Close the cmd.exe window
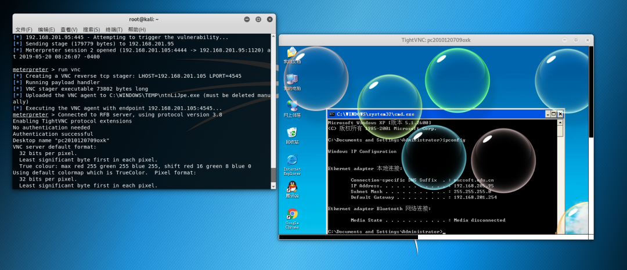This screenshot has width=627, height=270. pos(560,114)
